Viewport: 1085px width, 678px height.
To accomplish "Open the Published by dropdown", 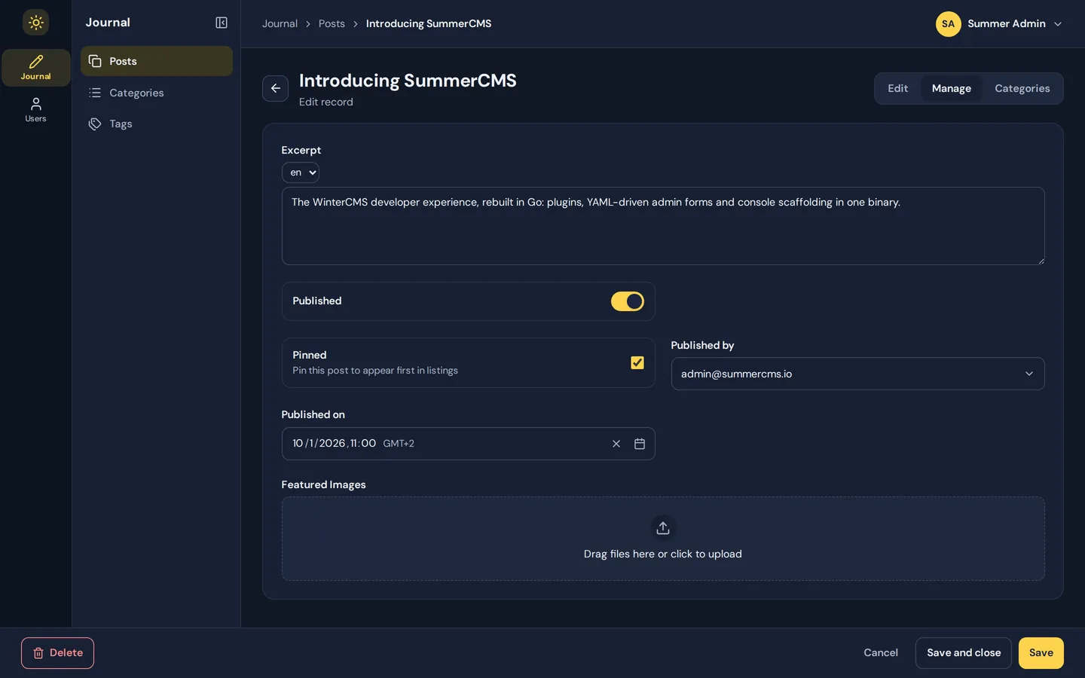I will (857, 374).
